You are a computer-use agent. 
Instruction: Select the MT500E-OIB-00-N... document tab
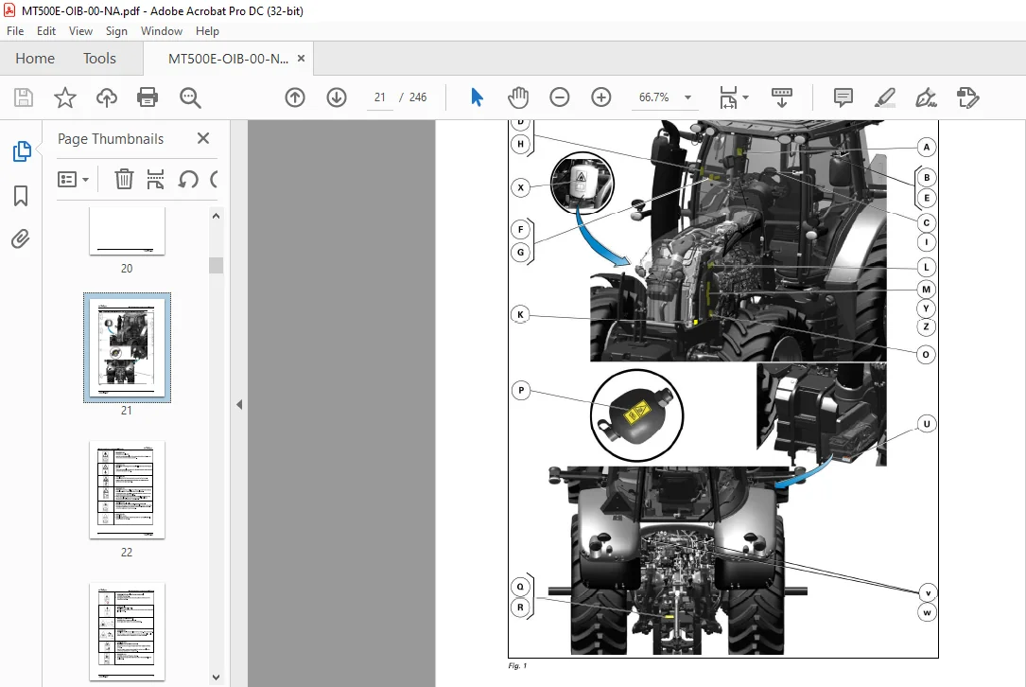point(228,59)
